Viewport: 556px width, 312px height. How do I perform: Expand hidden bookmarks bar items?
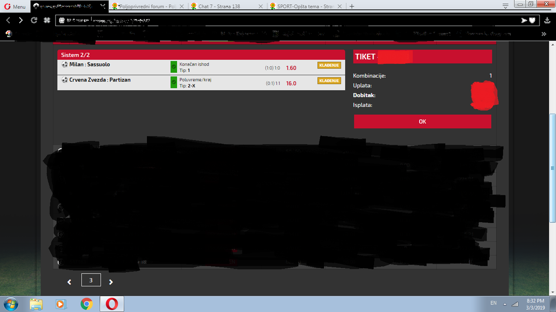[544, 34]
